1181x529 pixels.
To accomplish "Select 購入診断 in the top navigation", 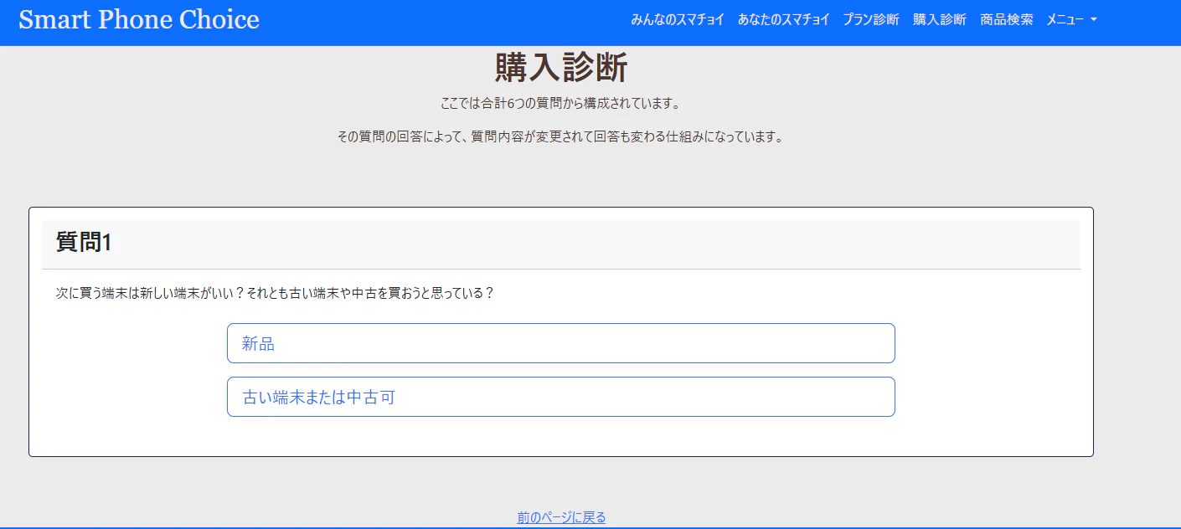I will (940, 19).
